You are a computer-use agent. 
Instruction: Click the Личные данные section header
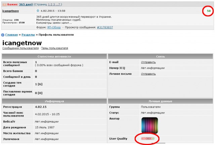(161, 101)
